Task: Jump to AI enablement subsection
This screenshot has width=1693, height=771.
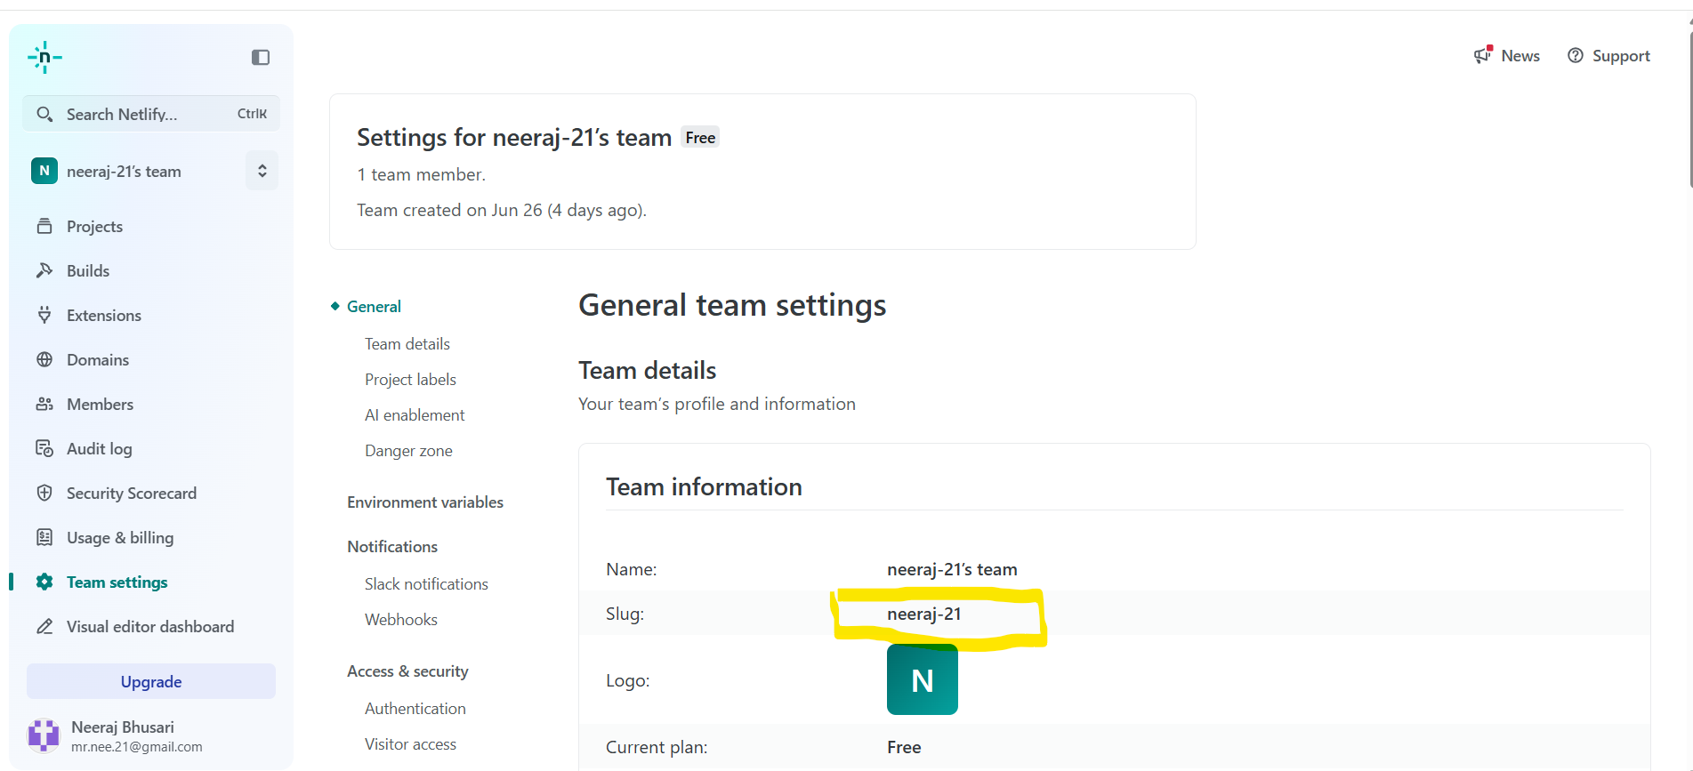Action: 415,414
